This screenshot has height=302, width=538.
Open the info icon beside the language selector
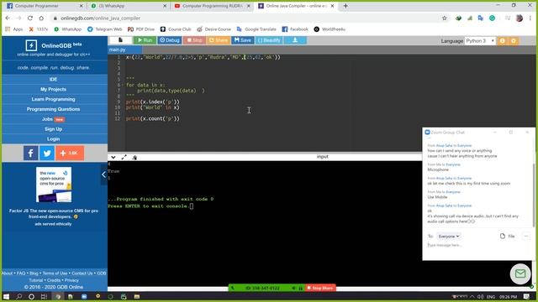click(503, 41)
